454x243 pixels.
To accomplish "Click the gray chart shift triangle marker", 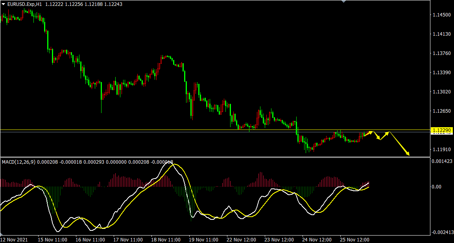I will 344,2.
